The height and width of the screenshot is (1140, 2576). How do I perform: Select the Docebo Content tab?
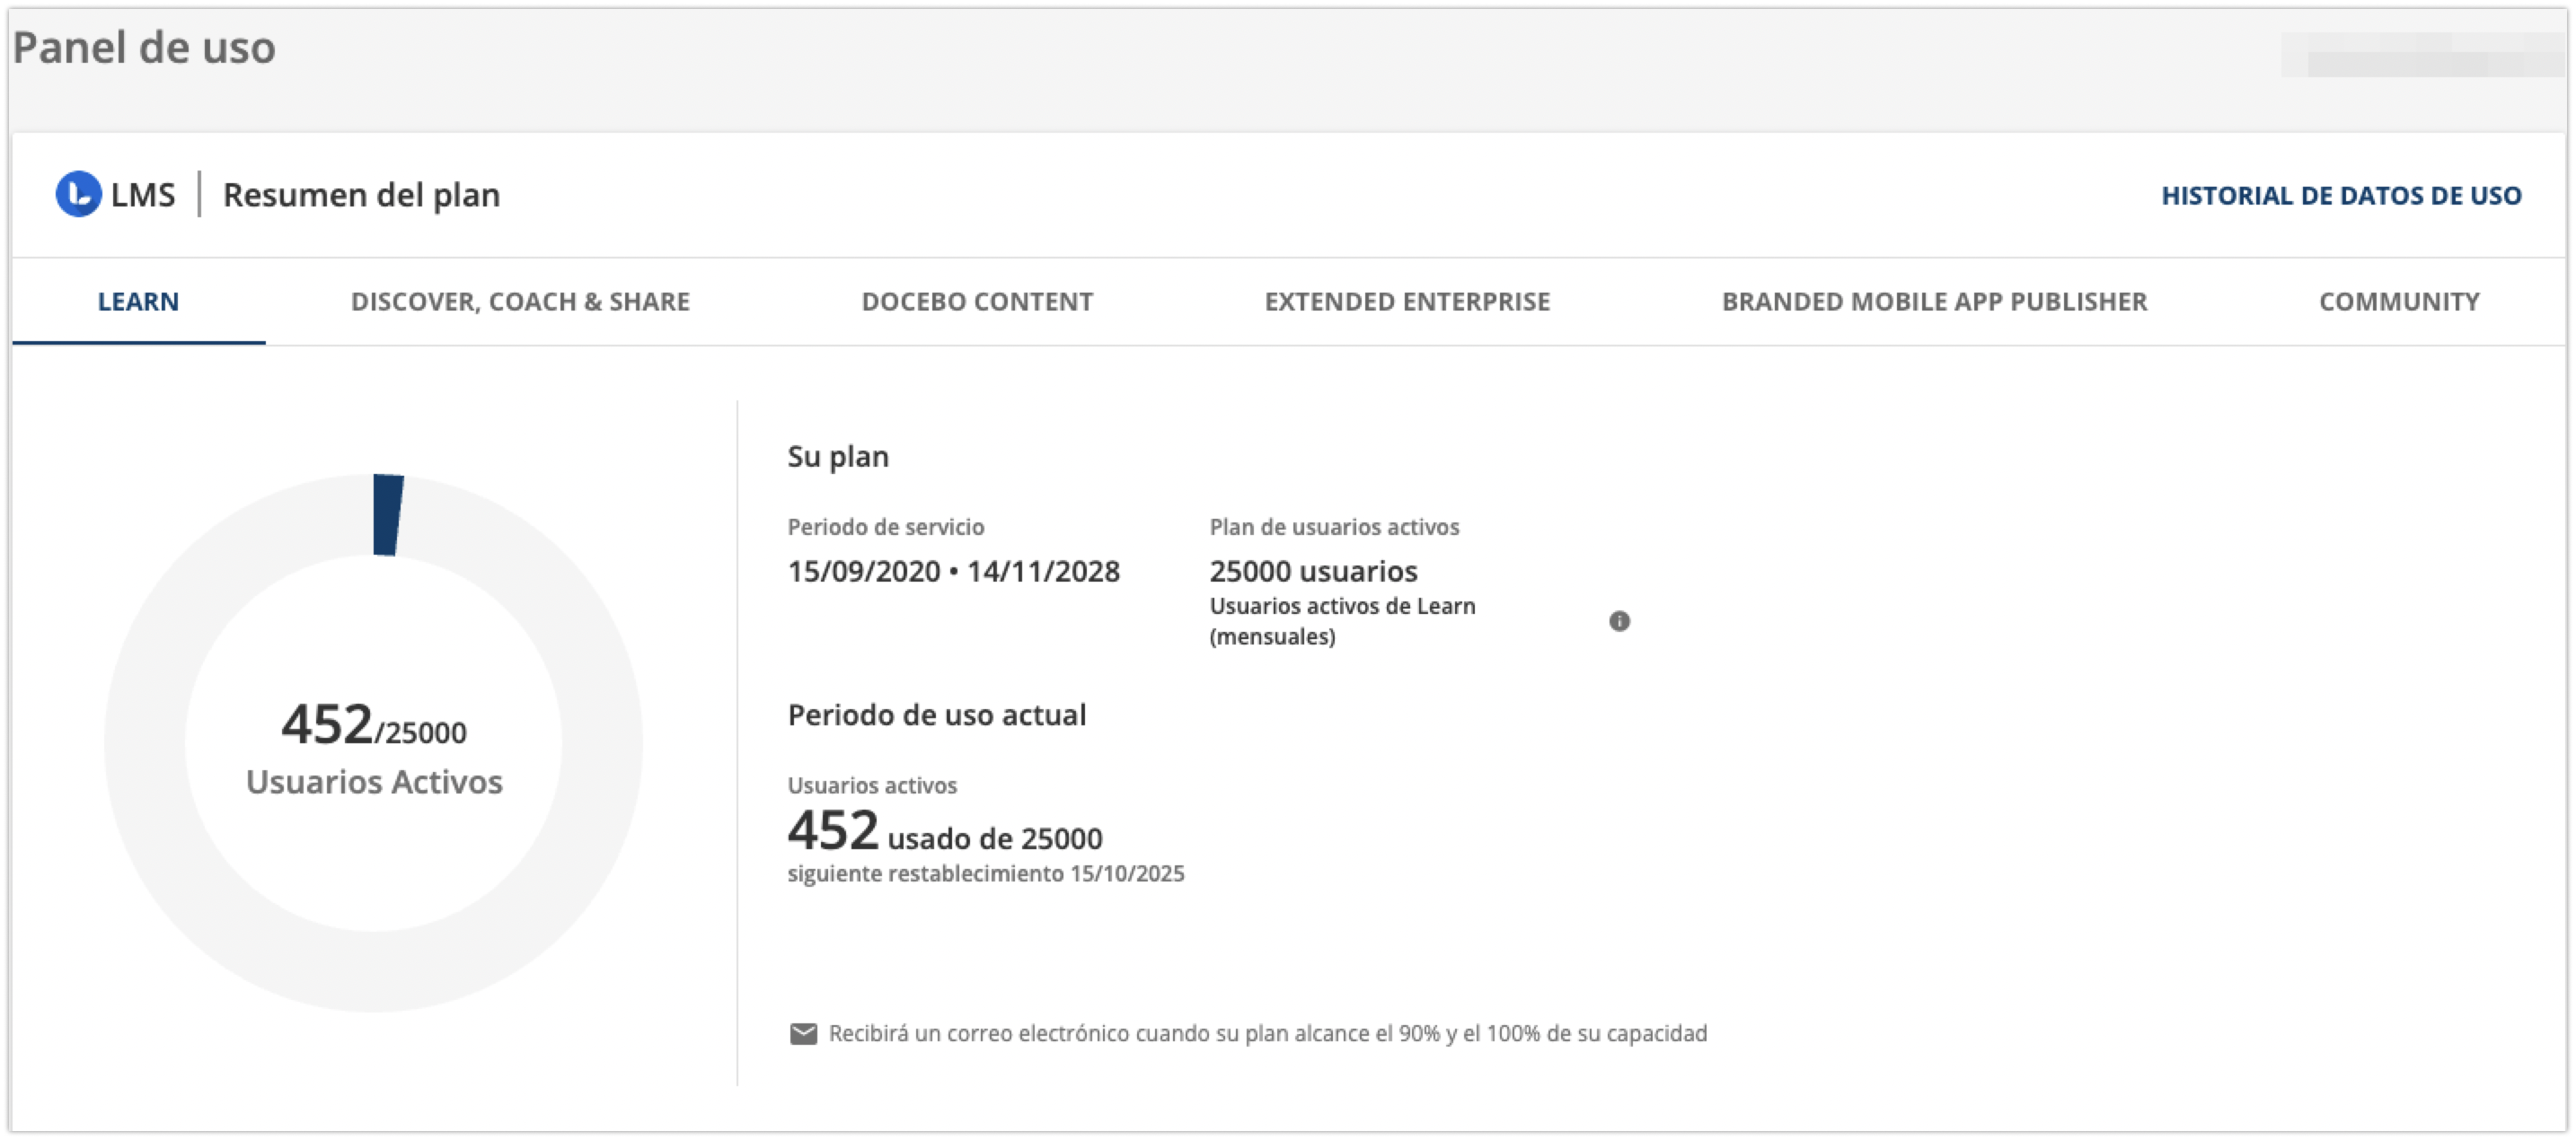(x=977, y=302)
